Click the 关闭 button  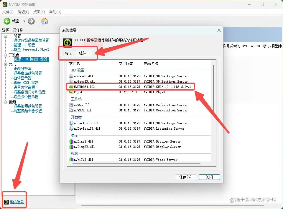coord(209,177)
